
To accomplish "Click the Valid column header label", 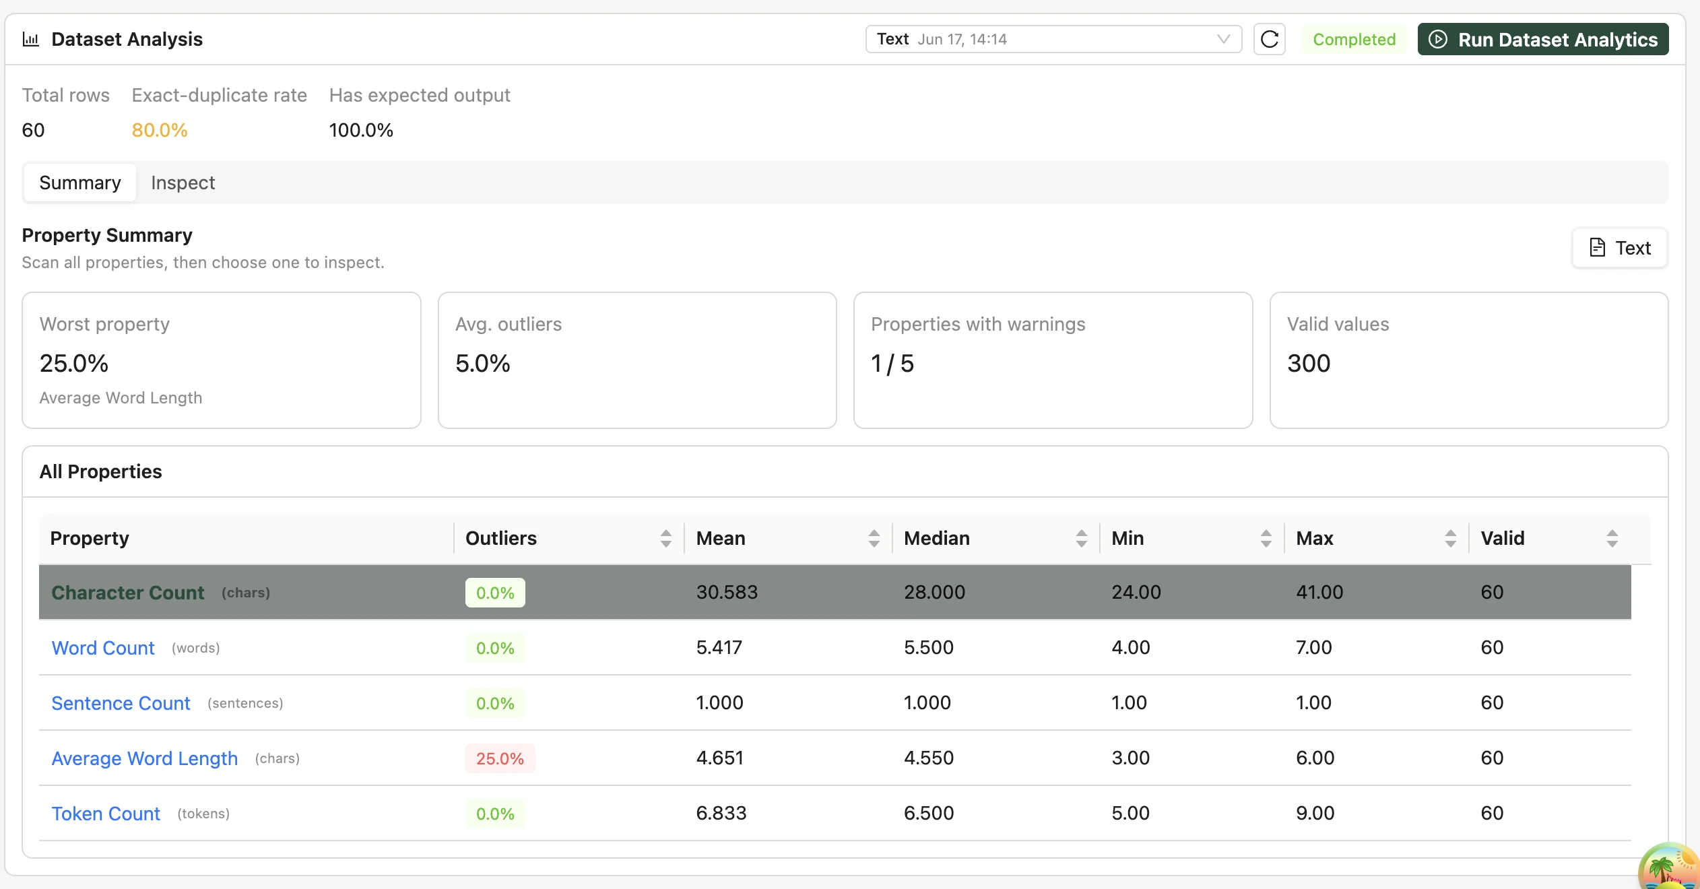I will [x=1503, y=538].
